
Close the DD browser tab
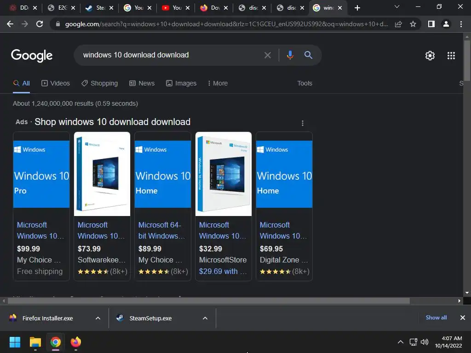35,8
